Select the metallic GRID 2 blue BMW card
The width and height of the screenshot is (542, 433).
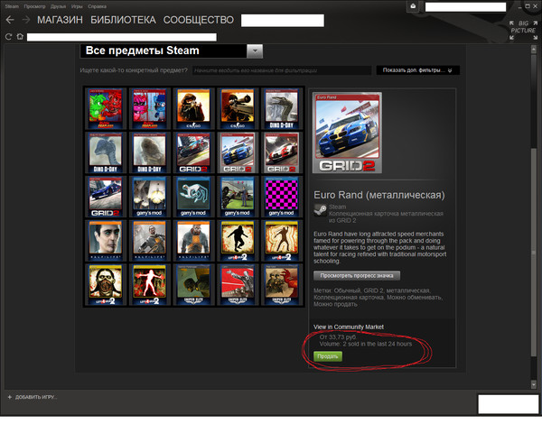click(238, 152)
